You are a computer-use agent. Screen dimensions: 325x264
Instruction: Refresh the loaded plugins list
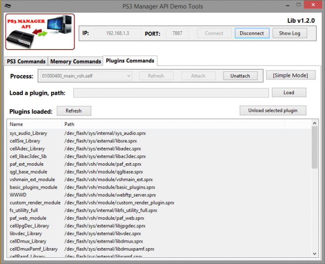pyautogui.click(x=73, y=111)
